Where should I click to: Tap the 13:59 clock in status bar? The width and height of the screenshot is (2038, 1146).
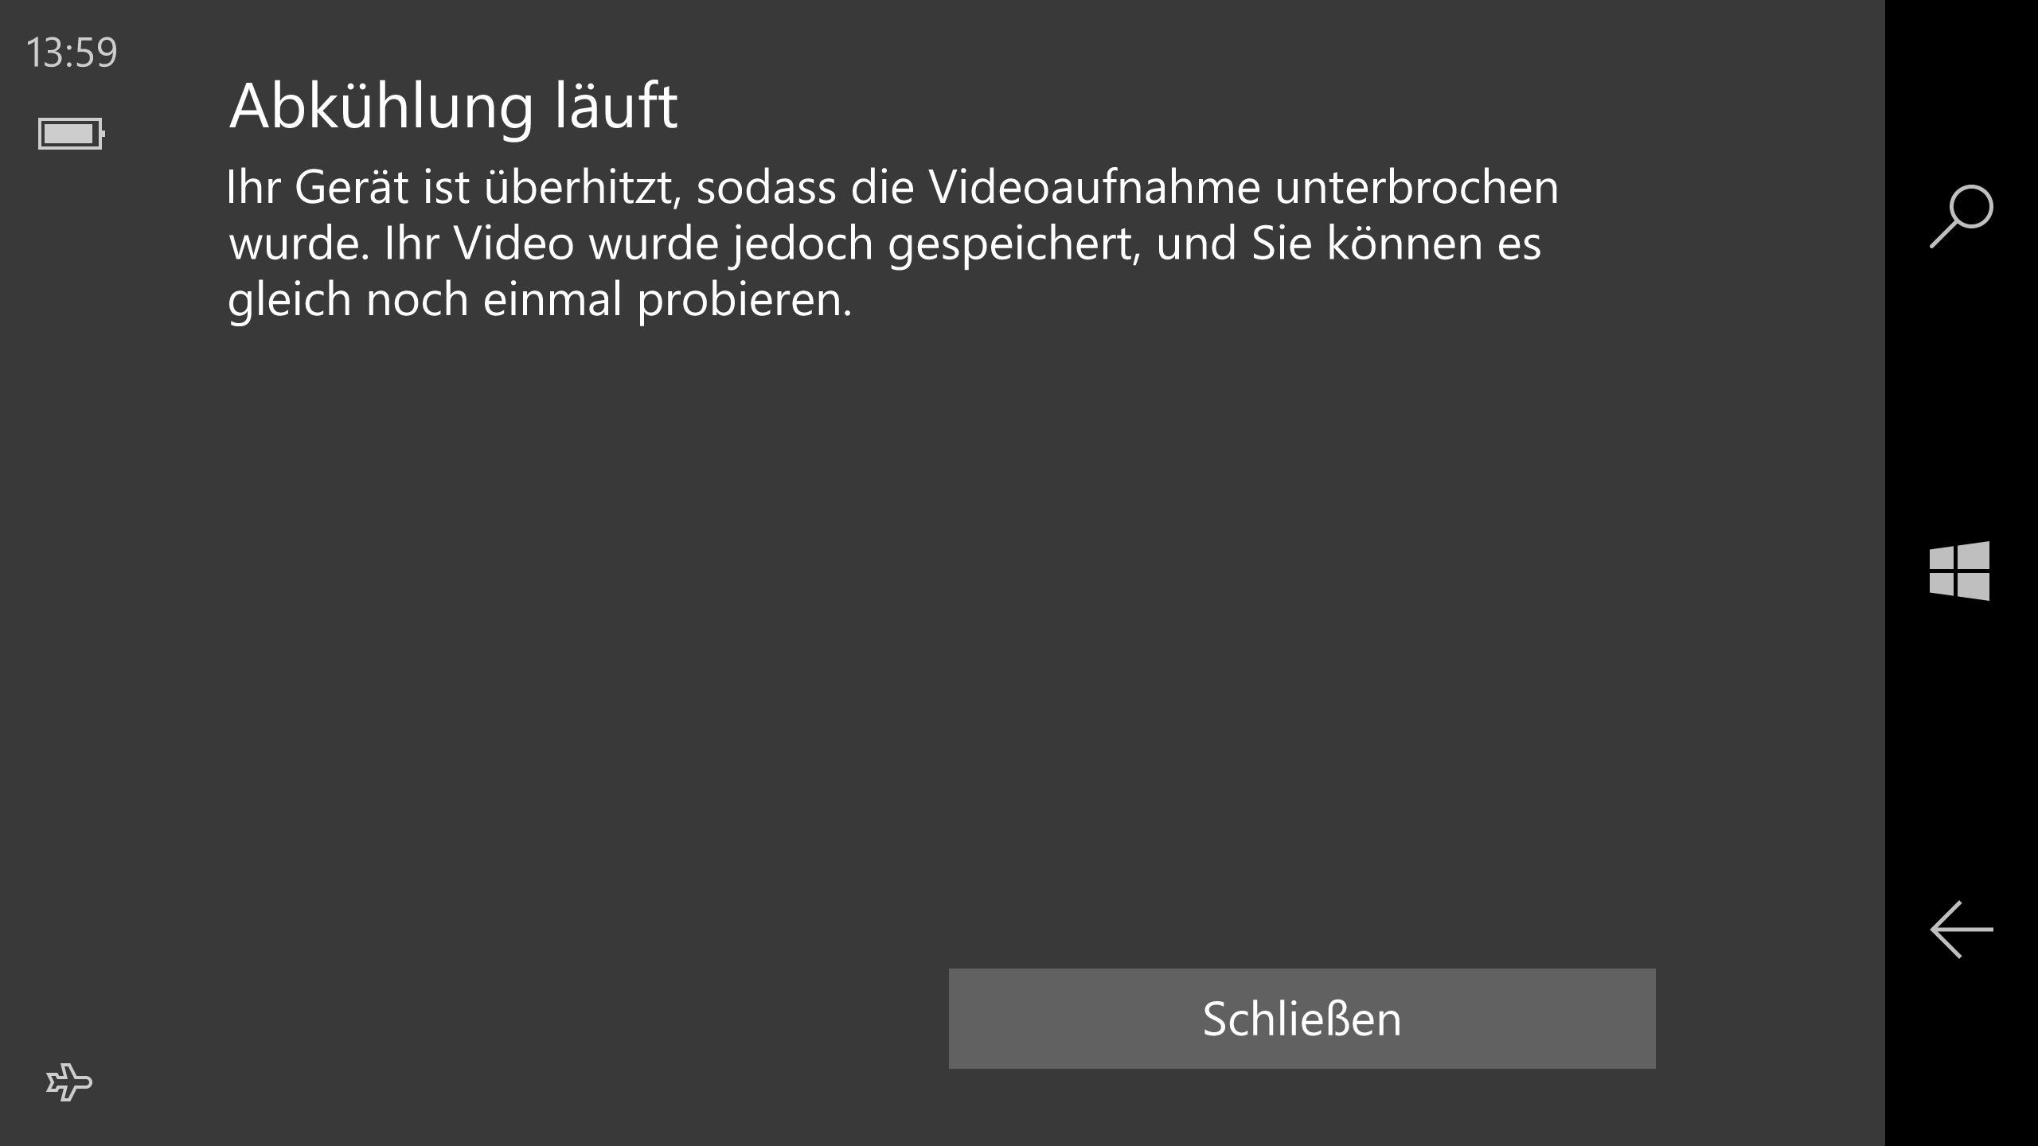pos(72,53)
